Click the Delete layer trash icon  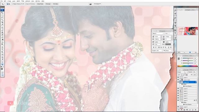[x=196, y=110]
